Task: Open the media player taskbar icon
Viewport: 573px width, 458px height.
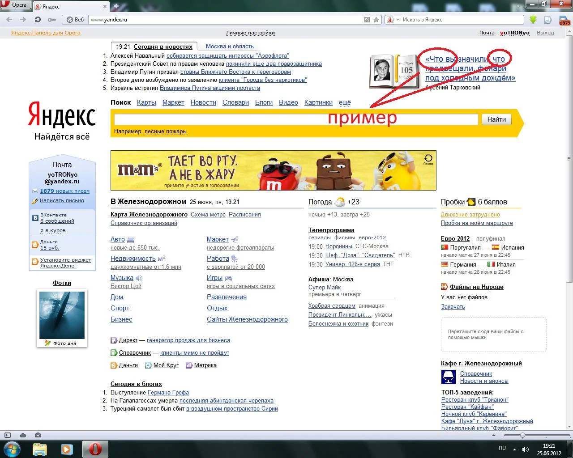Action: (x=67, y=449)
